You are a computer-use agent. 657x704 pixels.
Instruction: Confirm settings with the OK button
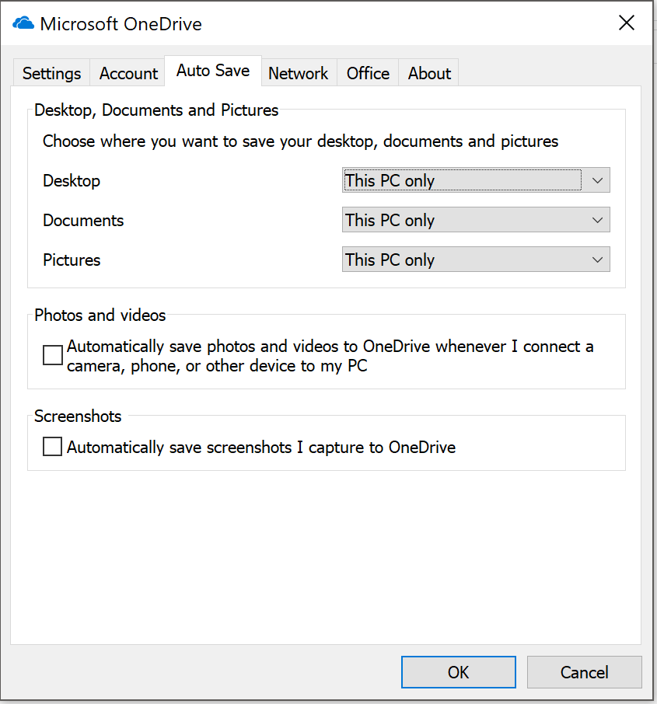click(459, 672)
